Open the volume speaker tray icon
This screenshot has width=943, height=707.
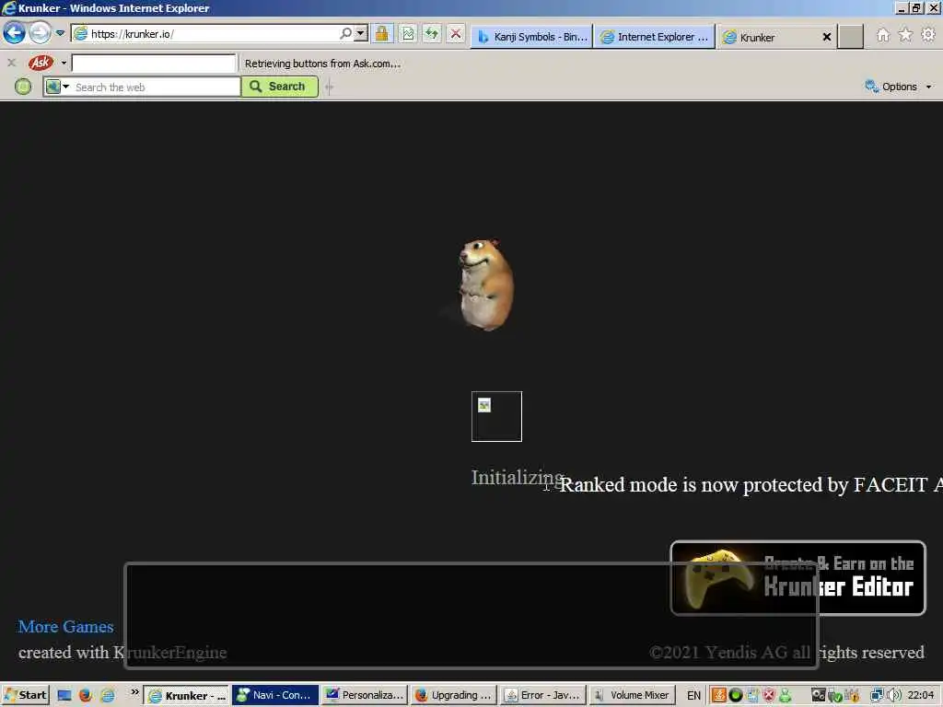894,695
